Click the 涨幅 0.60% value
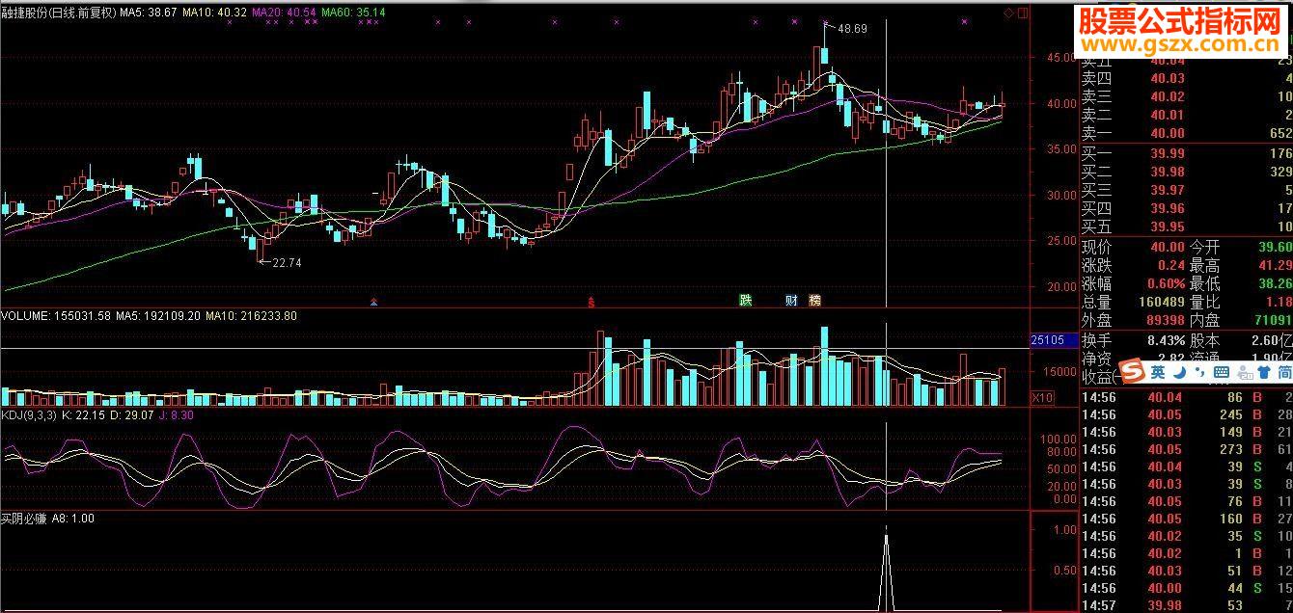This screenshot has height=613, width=1293. (x=1166, y=284)
